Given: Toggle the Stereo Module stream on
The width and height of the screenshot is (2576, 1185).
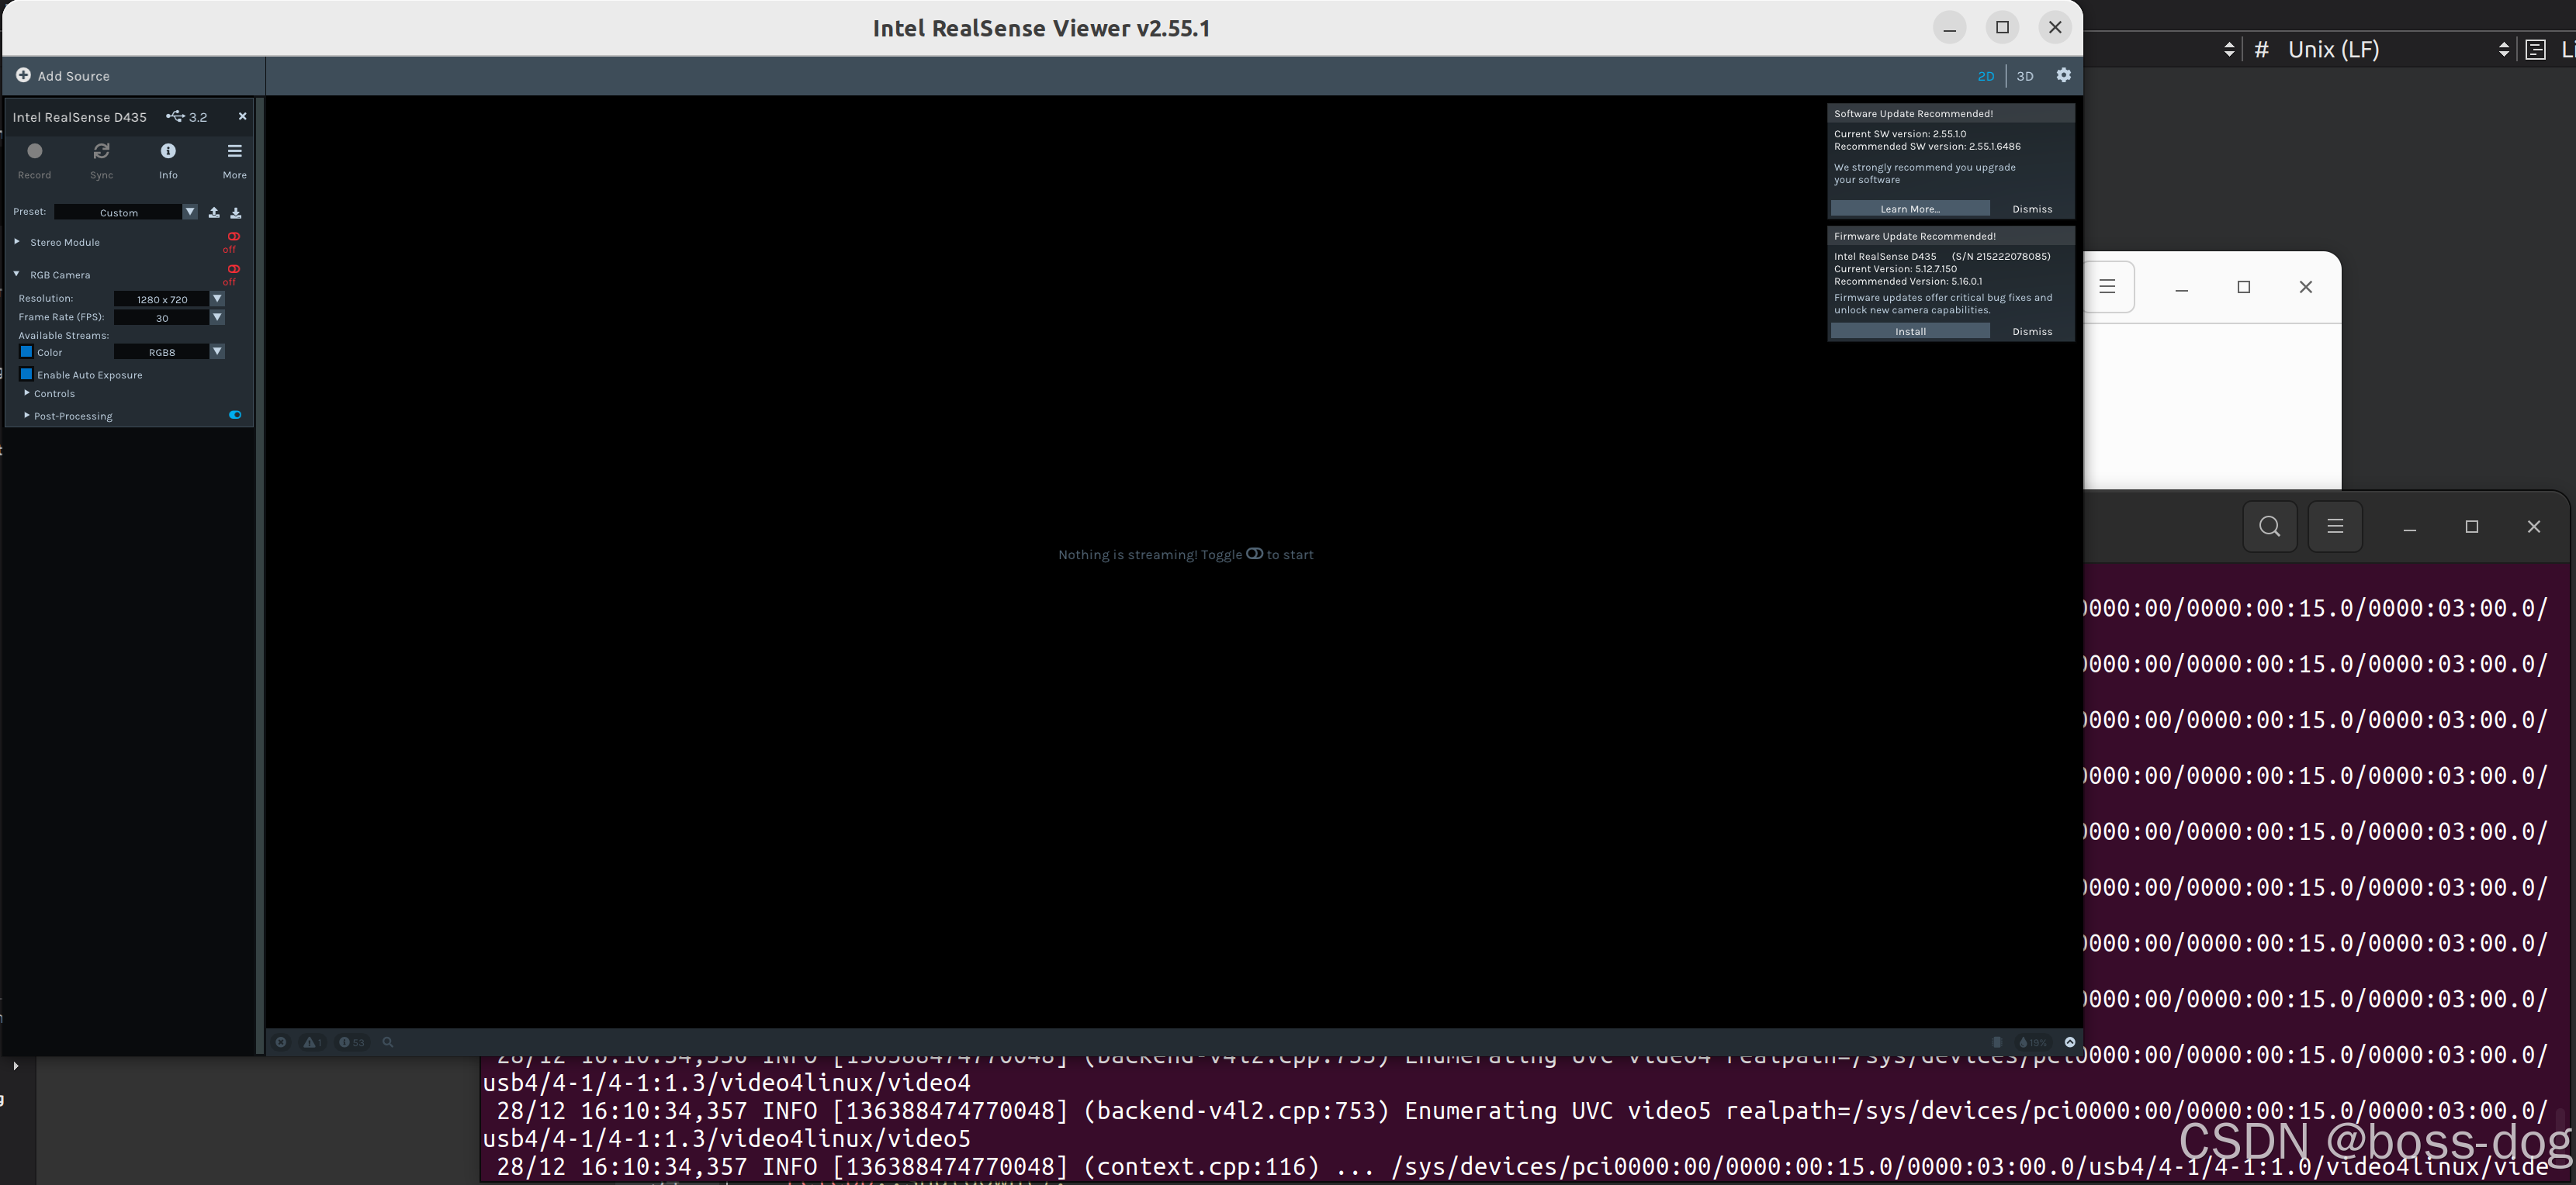Looking at the screenshot, I should (233, 238).
